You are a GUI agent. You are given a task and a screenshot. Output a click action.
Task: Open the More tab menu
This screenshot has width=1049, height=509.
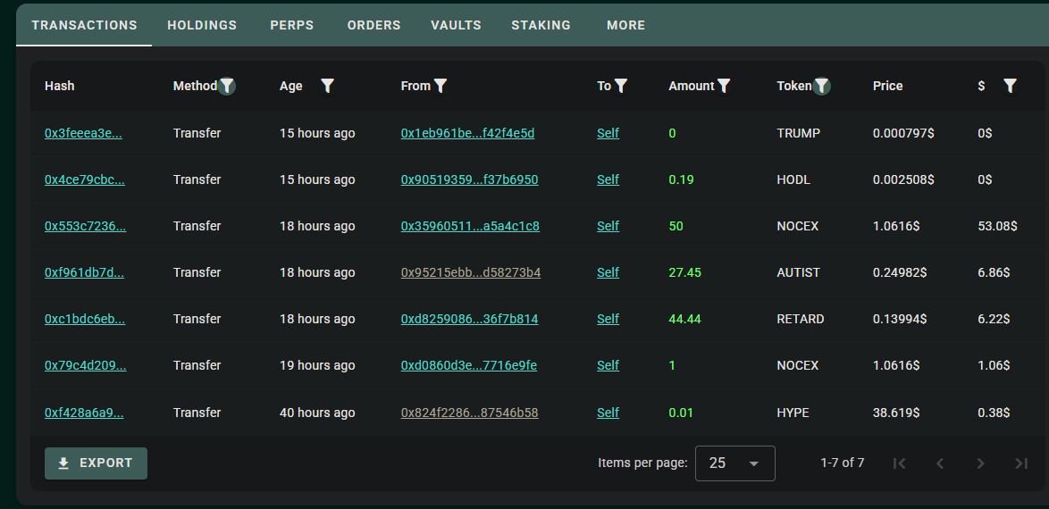tap(626, 25)
